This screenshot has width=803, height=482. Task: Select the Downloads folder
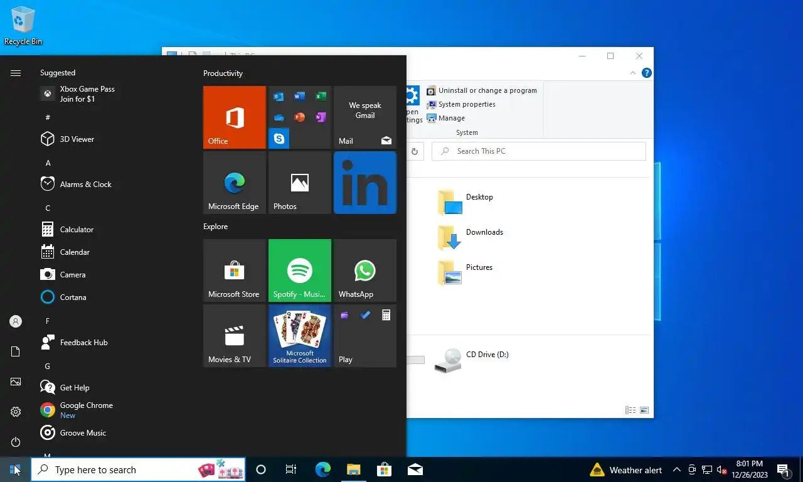coord(471,237)
